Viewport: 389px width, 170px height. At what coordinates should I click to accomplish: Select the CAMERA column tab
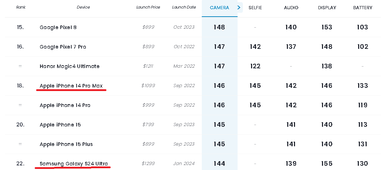point(219,8)
